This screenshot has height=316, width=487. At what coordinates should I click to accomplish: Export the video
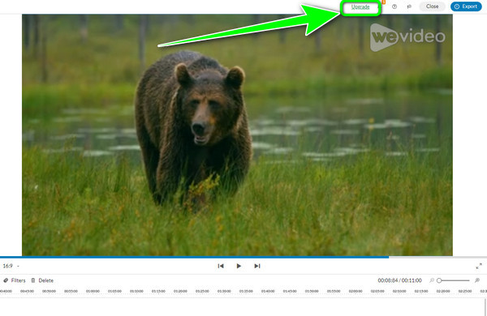pos(466,6)
